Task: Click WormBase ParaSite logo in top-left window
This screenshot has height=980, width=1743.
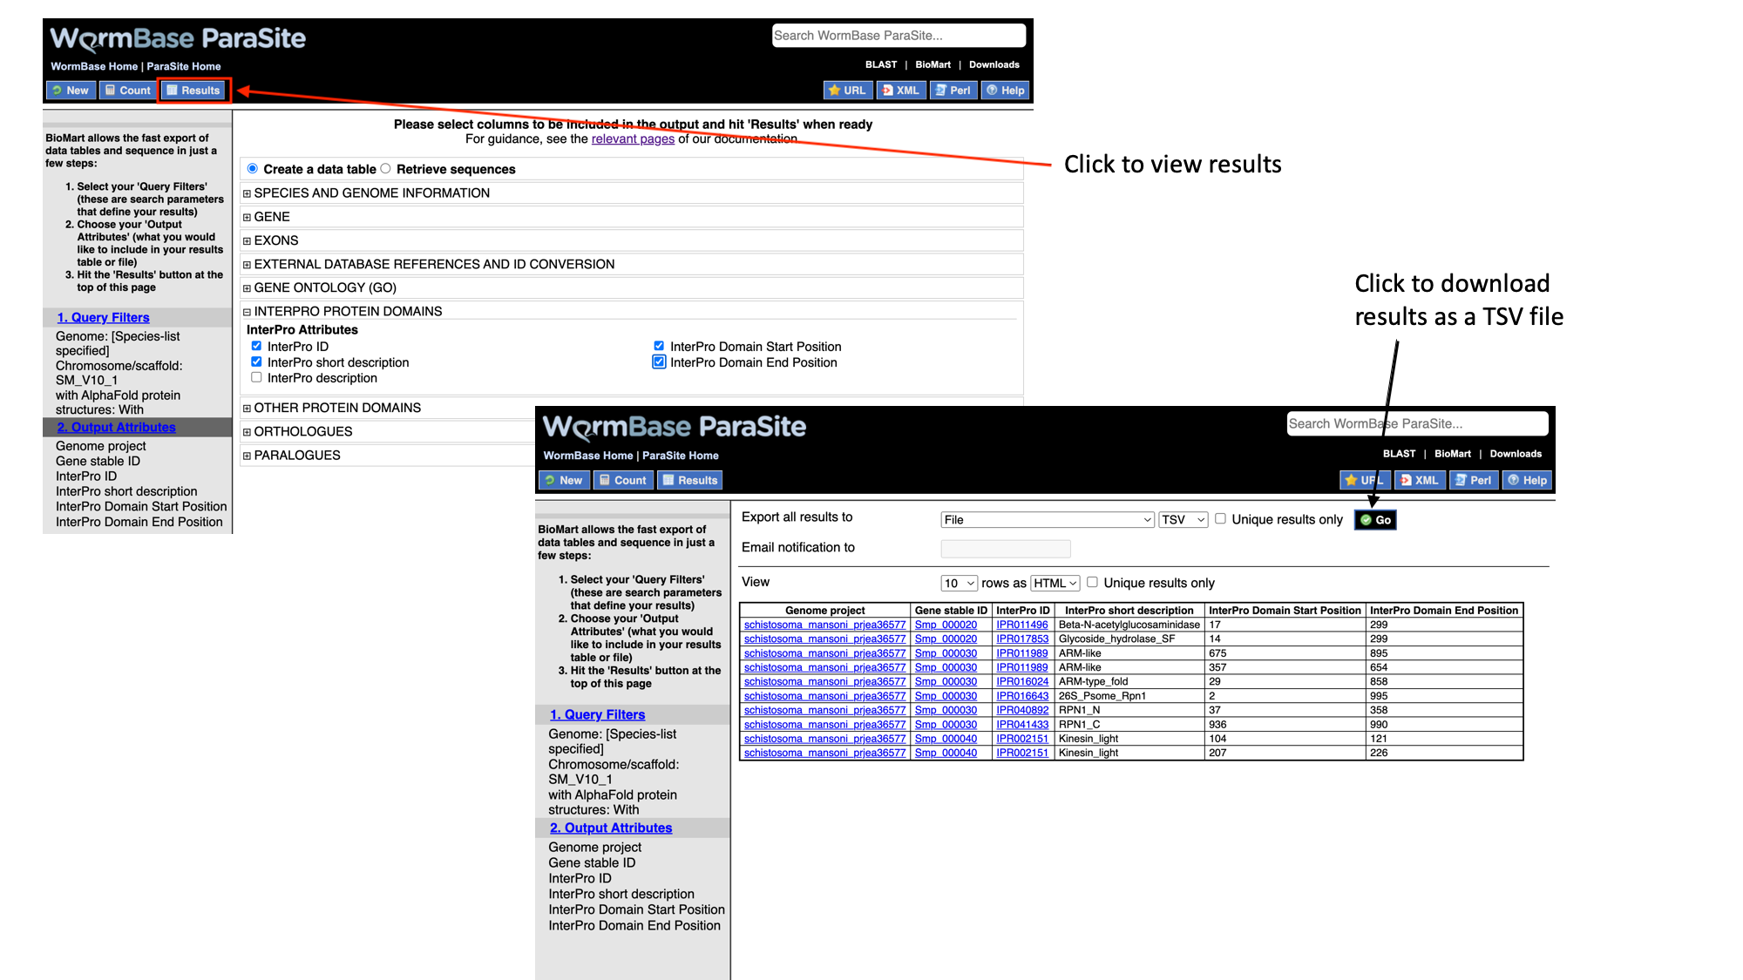Action: point(178,38)
